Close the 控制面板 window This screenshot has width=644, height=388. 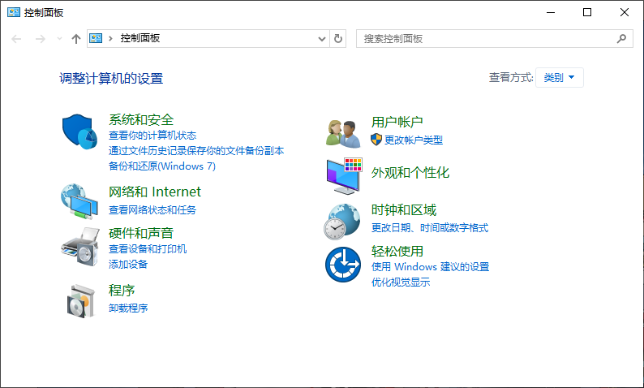coord(625,12)
